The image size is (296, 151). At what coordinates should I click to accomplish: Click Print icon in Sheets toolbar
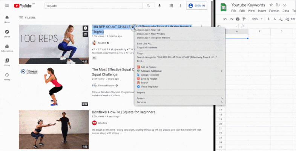[x=238, y=19]
